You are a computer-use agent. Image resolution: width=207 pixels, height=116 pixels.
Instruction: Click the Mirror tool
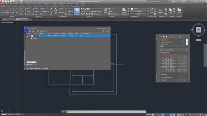pyautogui.click(x=36, y=12)
